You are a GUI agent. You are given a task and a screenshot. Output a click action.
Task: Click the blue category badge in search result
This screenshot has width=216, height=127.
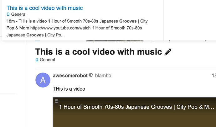(x=8, y=14)
